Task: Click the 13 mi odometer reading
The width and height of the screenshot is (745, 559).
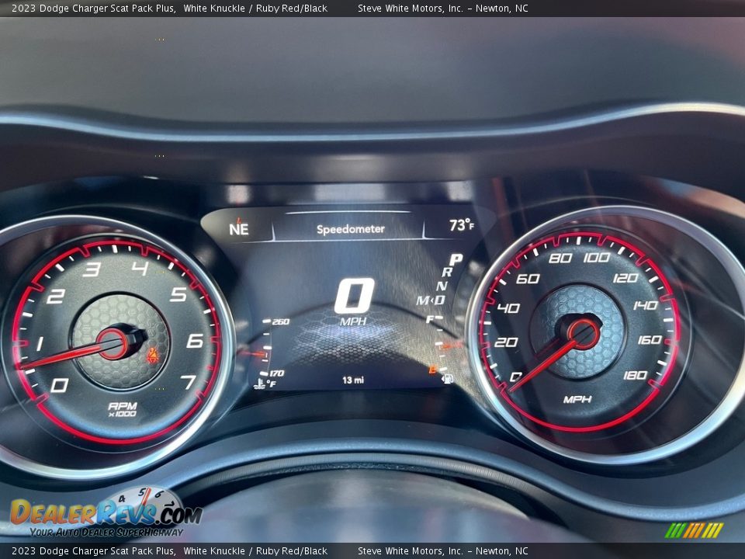Action: pyautogui.click(x=353, y=380)
